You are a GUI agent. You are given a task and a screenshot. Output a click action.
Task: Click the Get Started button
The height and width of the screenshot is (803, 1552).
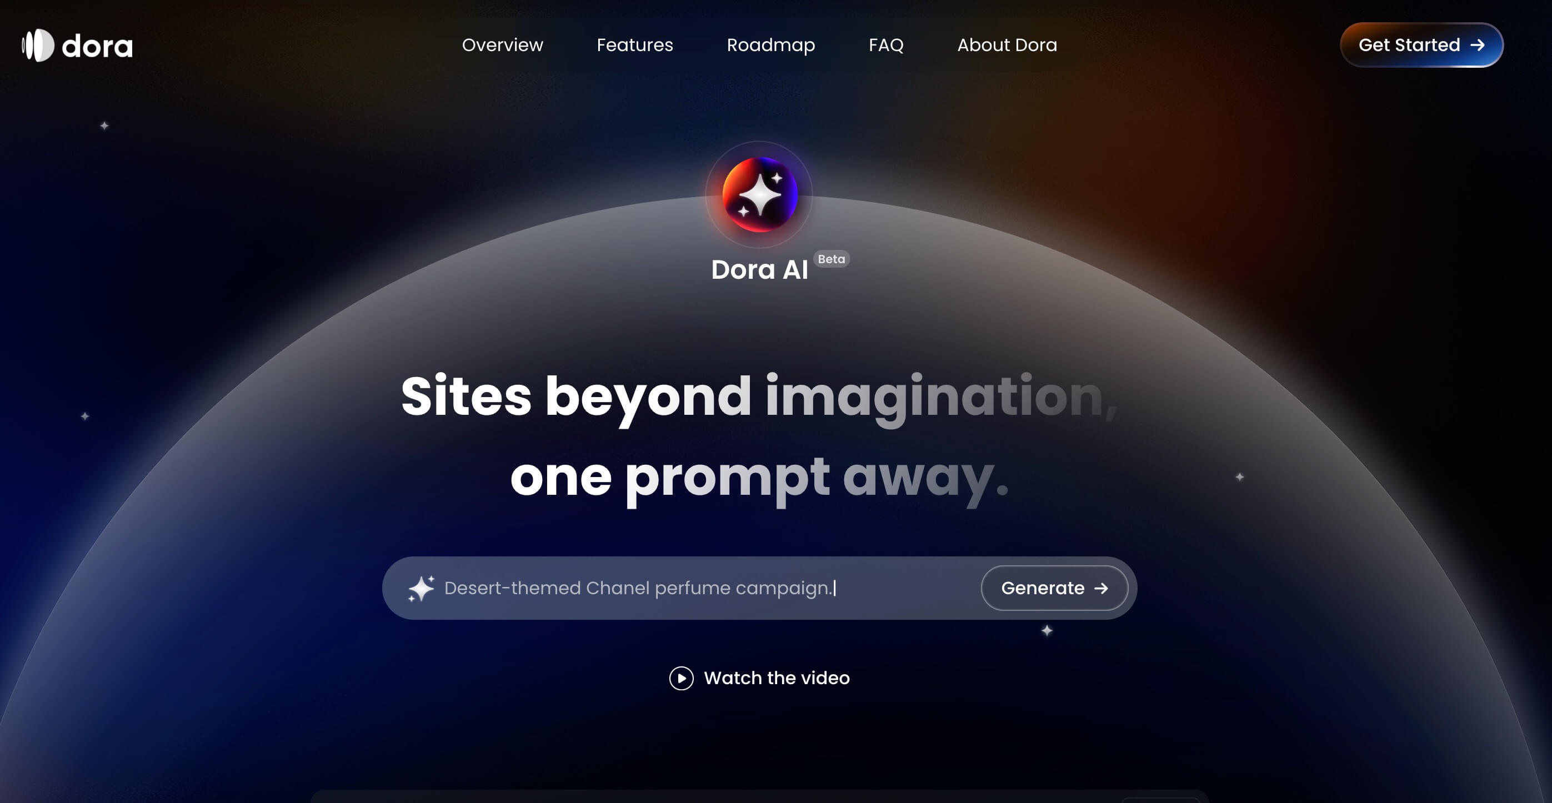click(x=1421, y=45)
